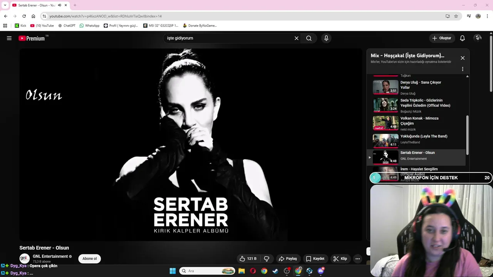This screenshot has height=277, width=493.
Task: Click the video player area
Action: pyautogui.click(x=191, y=144)
